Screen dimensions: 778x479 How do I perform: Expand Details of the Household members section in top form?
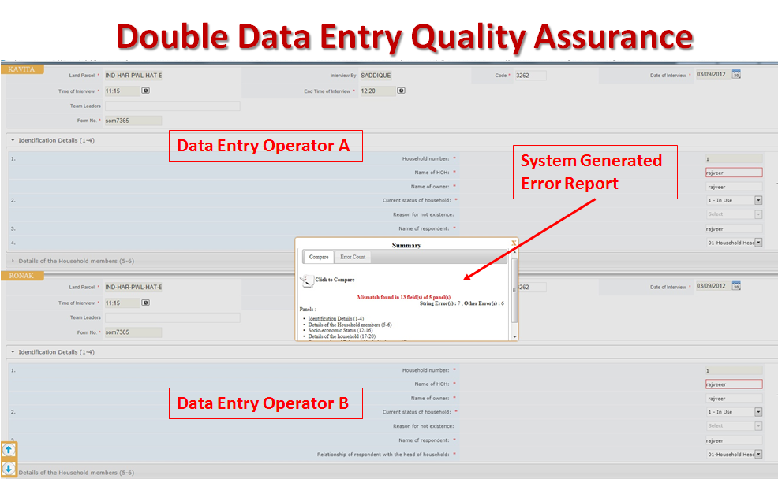tap(13, 261)
